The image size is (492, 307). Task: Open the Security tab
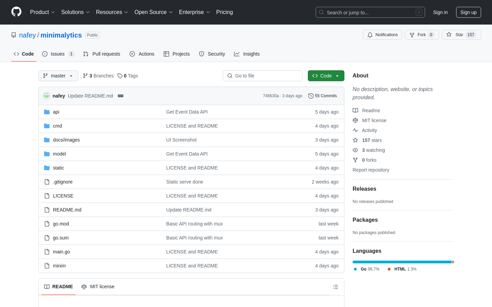(212, 54)
